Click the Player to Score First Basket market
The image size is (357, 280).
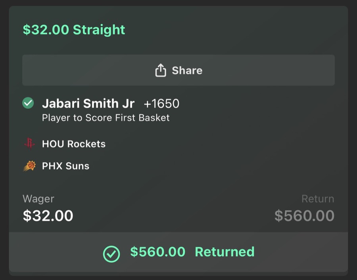click(x=106, y=117)
